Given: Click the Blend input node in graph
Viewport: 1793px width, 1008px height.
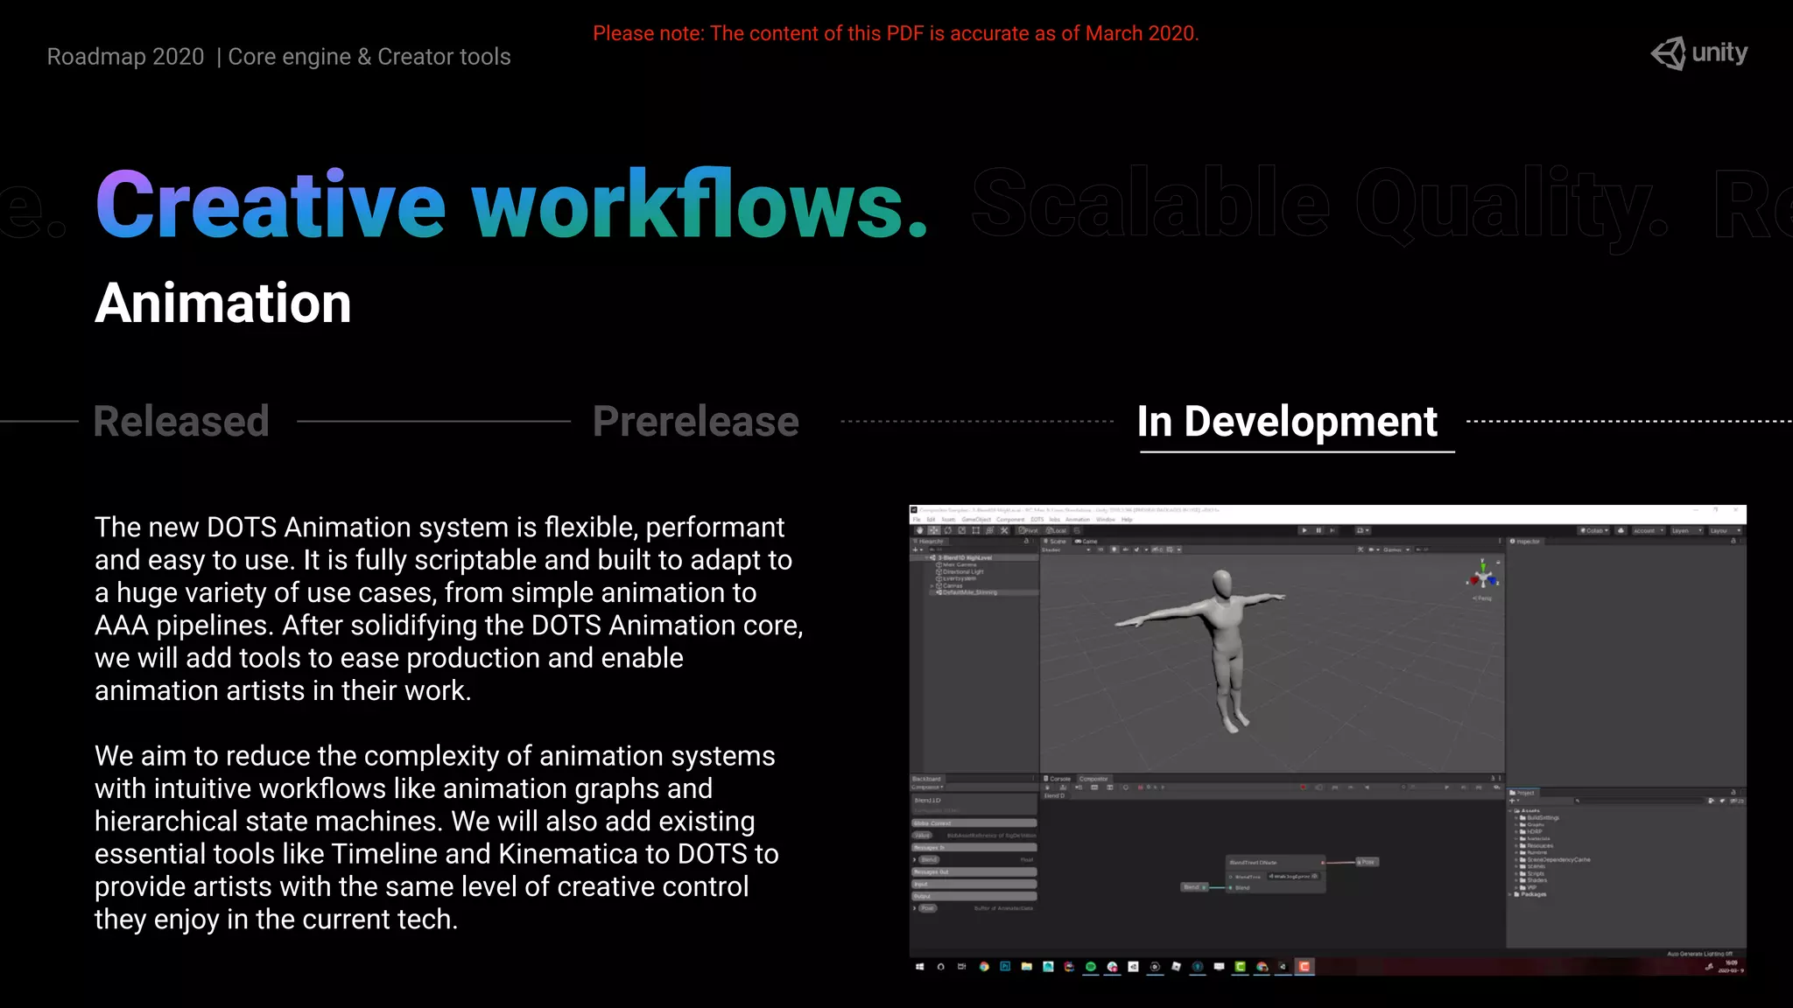Looking at the screenshot, I should pyautogui.click(x=1194, y=887).
